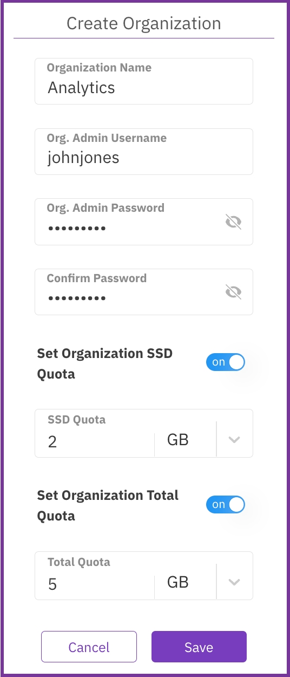This screenshot has height=677, width=290.
Task: Turn off the Set Organization Total Quota switch
Action: pos(226,505)
